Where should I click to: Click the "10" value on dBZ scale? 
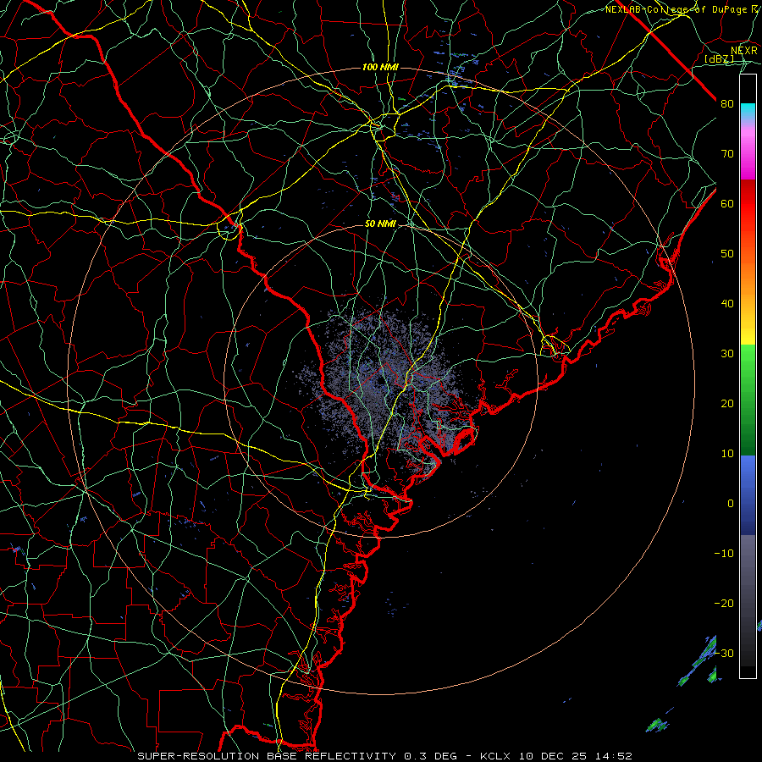pos(727,454)
